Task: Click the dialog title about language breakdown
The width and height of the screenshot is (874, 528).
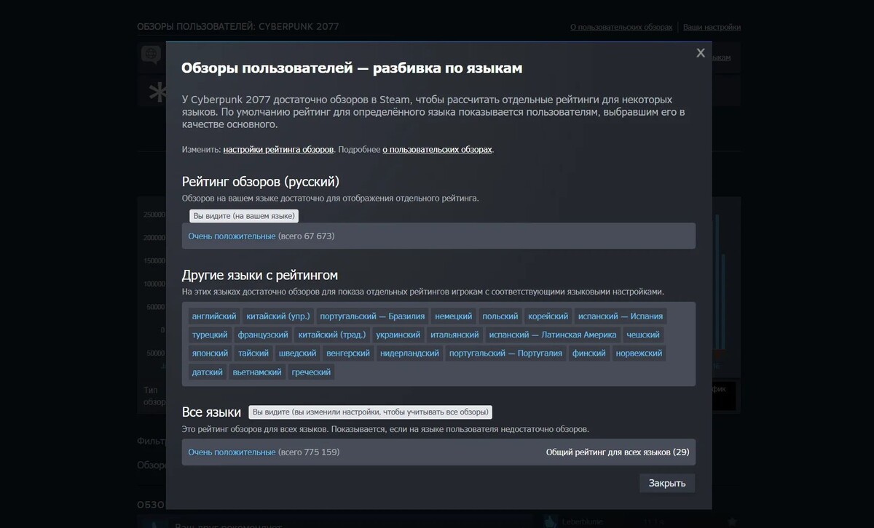Action: (x=352, y=68)
